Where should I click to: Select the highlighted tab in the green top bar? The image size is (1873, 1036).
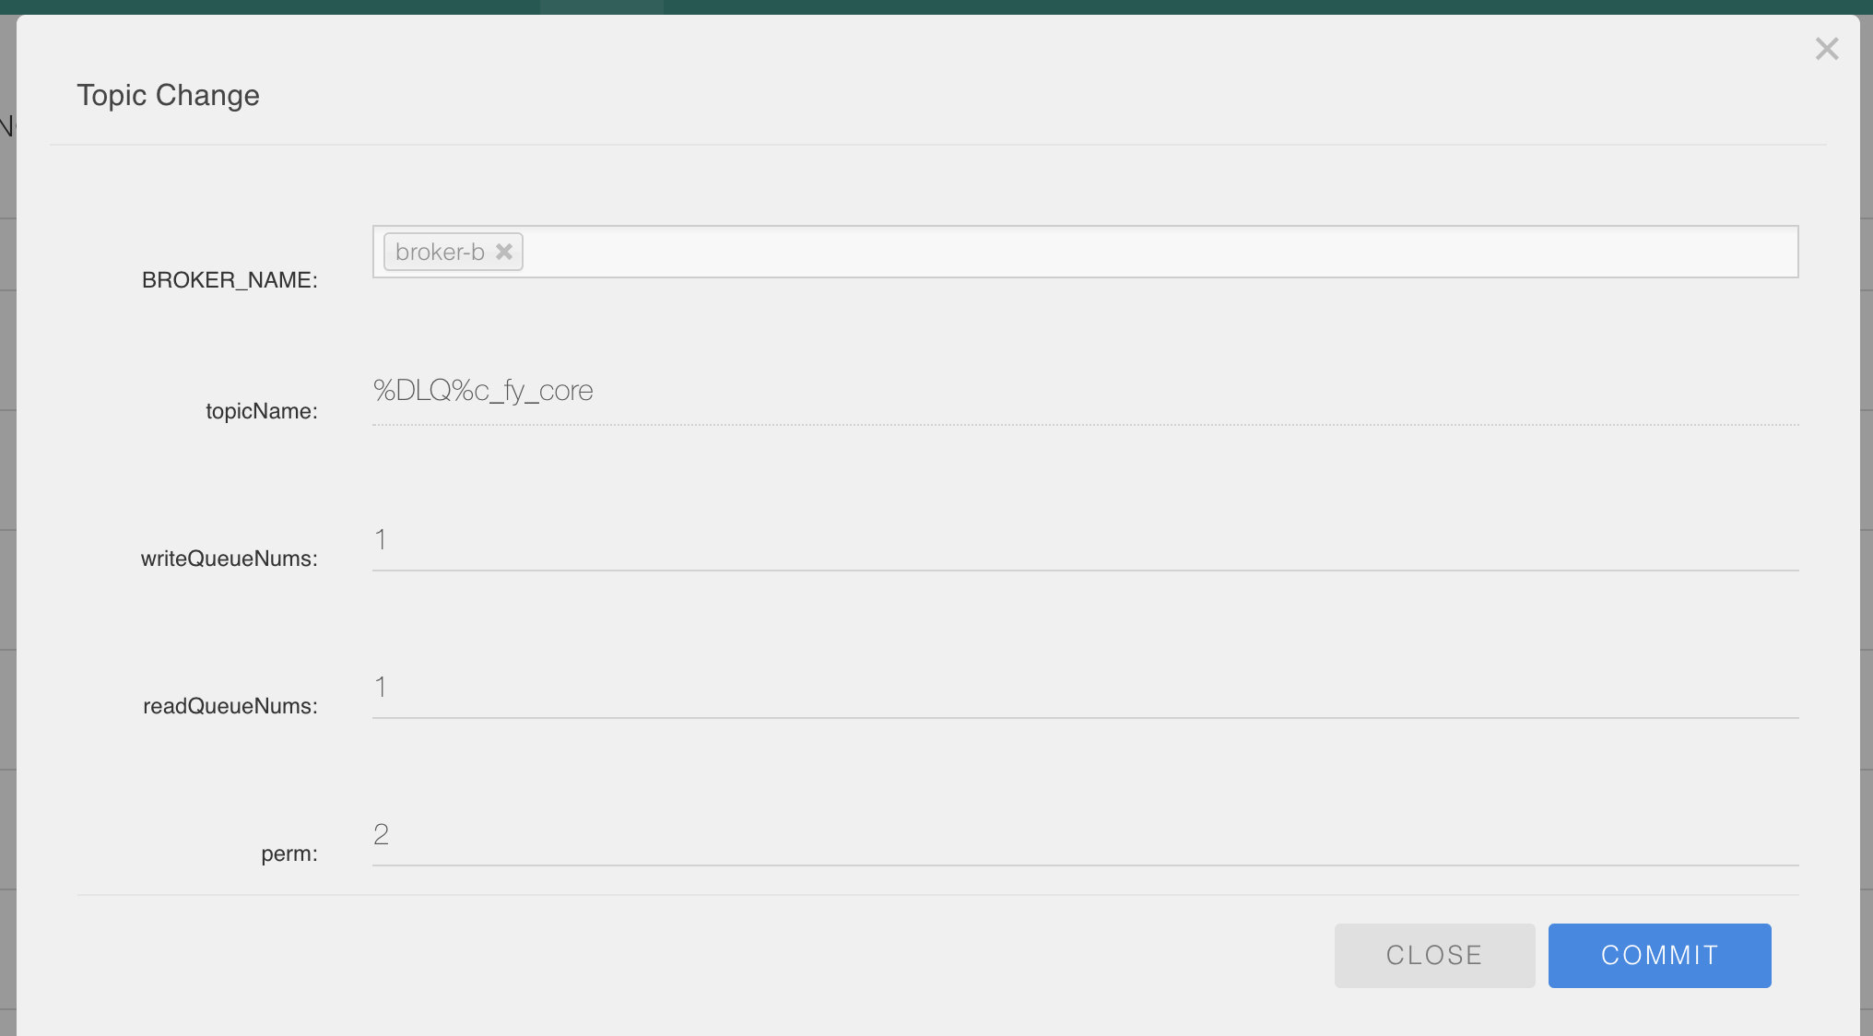coord(601,6)
